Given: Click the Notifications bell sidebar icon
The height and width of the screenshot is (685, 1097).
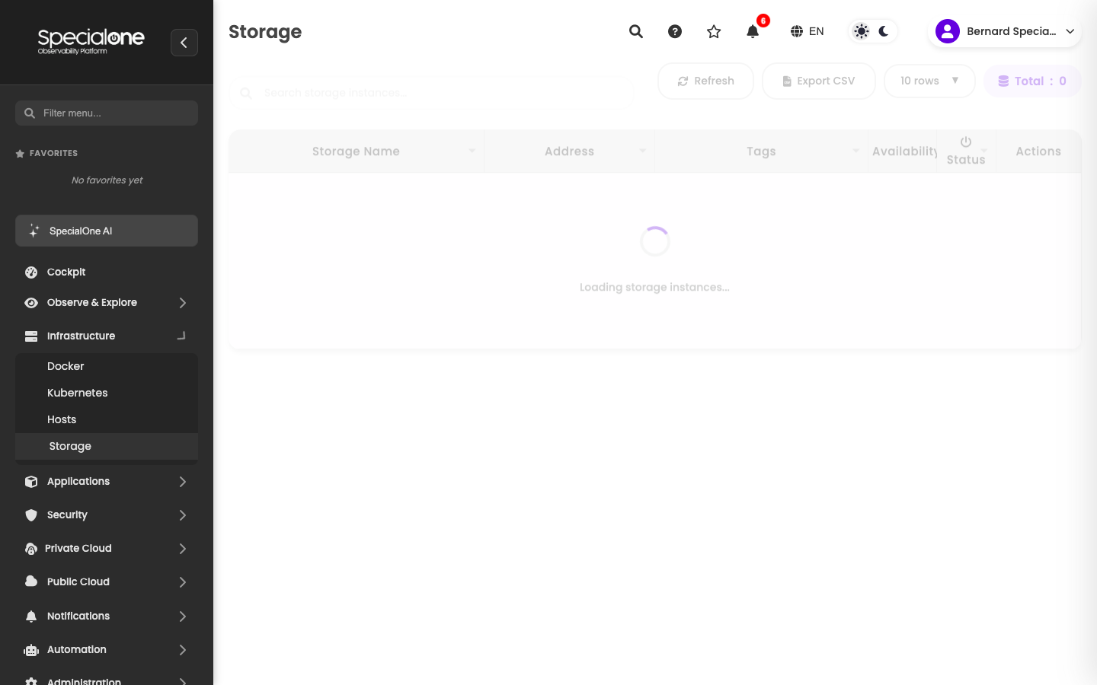Looking at the screenshot, I should [x=31, y=616].
